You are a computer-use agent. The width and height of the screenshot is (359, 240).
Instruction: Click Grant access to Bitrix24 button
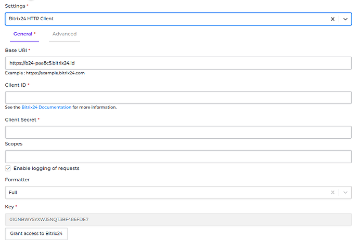pos(36,234)
